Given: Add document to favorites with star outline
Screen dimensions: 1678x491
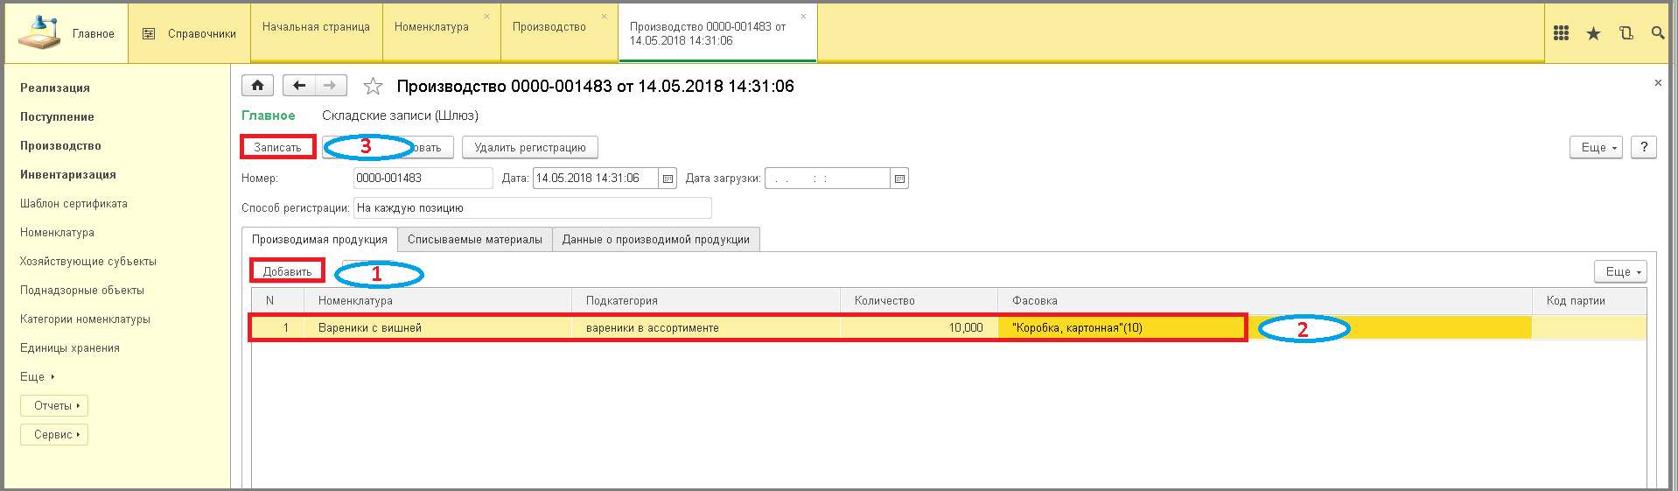Looking at the screenshot, I should 373,87.
